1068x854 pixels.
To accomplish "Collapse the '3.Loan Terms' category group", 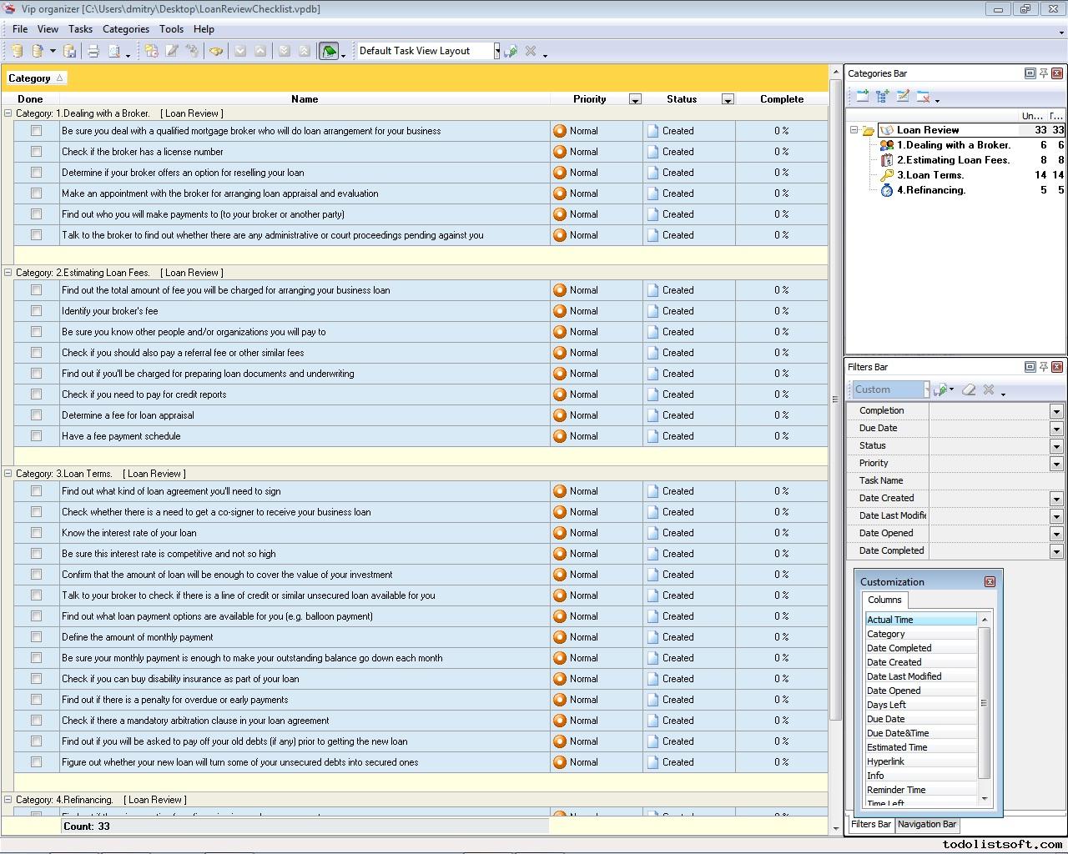I will 8,474.
